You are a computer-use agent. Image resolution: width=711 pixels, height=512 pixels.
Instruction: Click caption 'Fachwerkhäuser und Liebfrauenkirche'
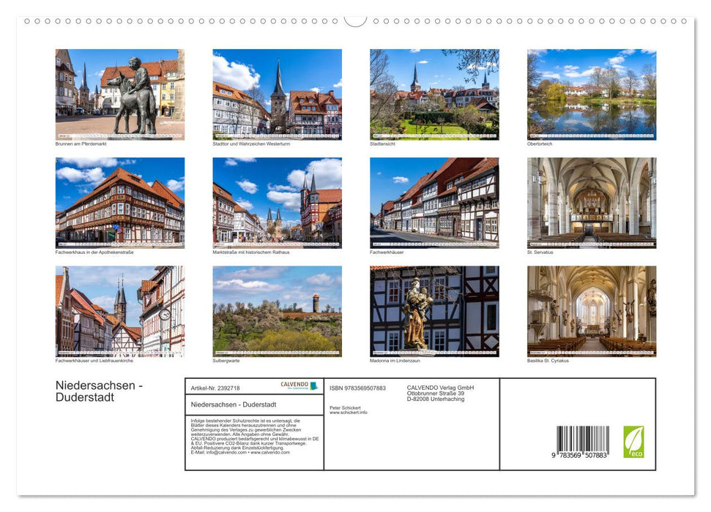(x=94, y=361)
